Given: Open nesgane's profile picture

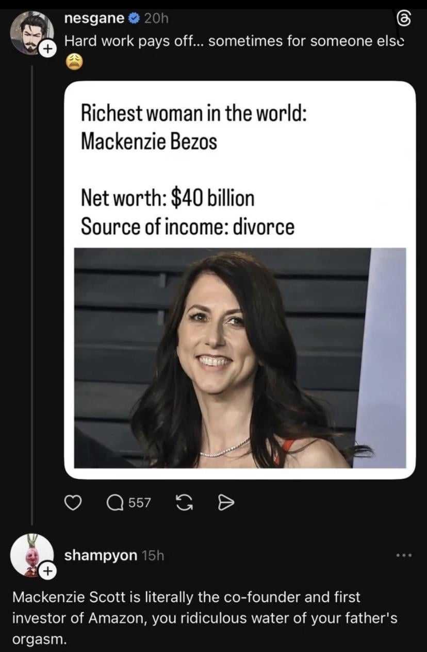Looking at the screenshot, I should coord(32,32).
